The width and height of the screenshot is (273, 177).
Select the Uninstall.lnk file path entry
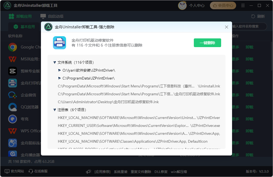pyautogui.click(x=139, y=86)
